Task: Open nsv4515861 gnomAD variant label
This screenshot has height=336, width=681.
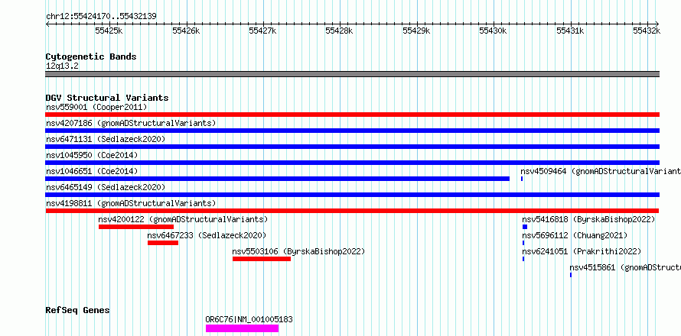Action: coord(625,267)
